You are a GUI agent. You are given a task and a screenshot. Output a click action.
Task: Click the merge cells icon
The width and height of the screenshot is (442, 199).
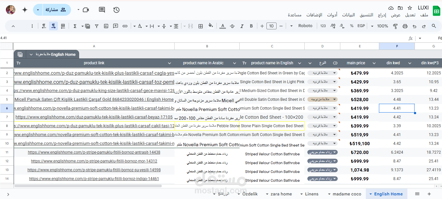191,26
